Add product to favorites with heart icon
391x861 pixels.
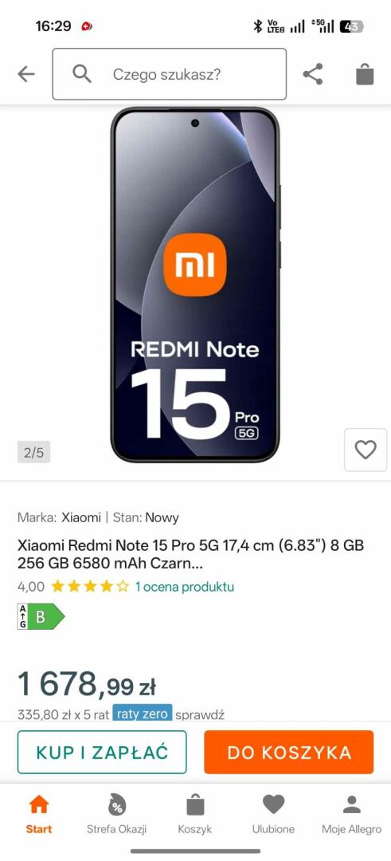(366, 450)
